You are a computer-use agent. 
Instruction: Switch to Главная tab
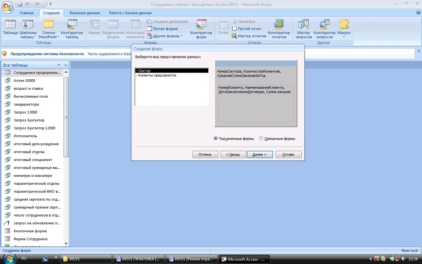[x=27, y=13]
